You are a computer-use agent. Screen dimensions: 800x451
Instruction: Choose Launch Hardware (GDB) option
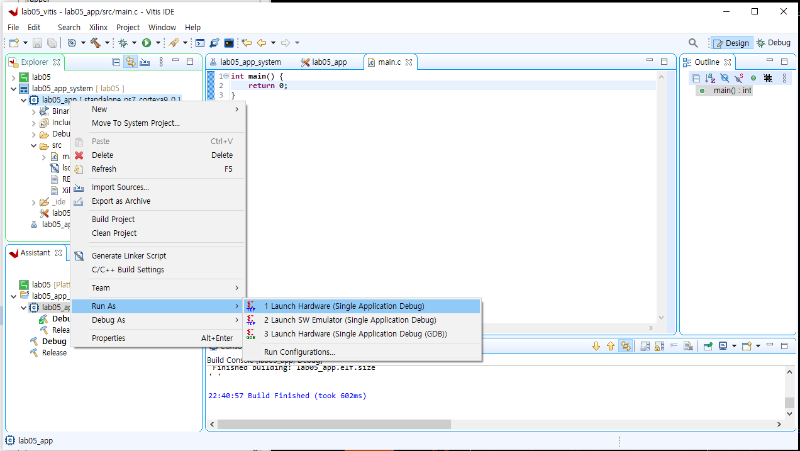[362, 334]
